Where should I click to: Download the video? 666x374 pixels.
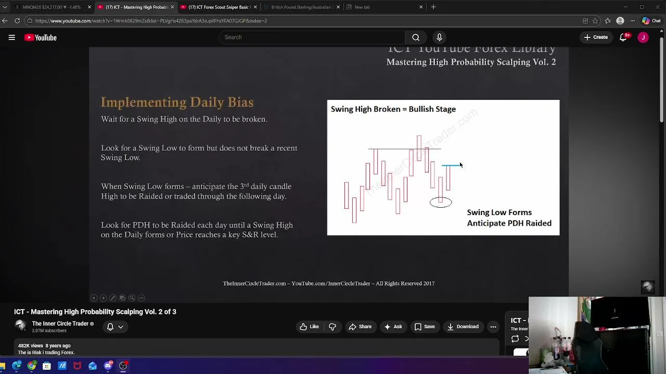pos(463,327)
